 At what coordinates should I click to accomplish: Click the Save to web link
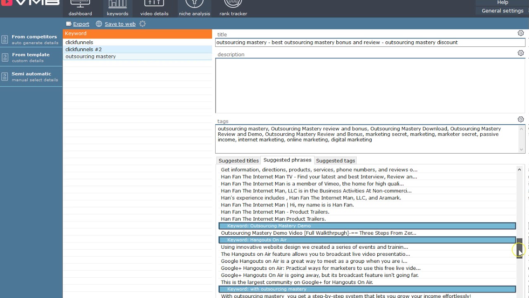coord(120,24)
